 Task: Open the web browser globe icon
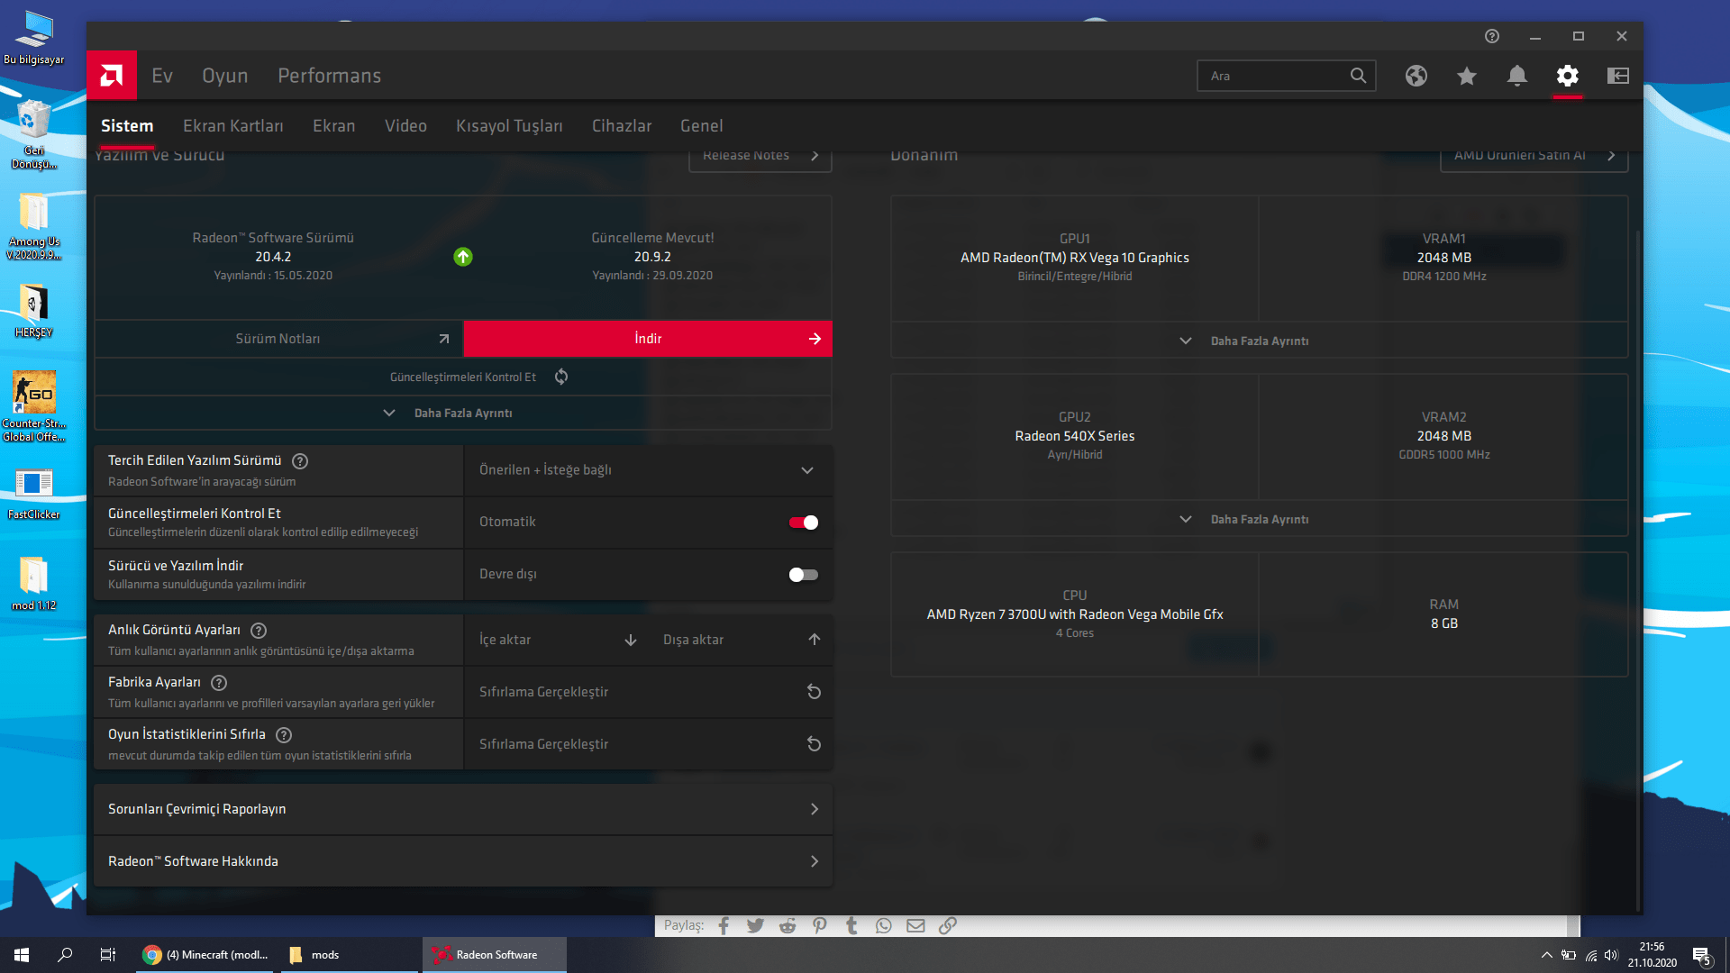coord(1416,76)
